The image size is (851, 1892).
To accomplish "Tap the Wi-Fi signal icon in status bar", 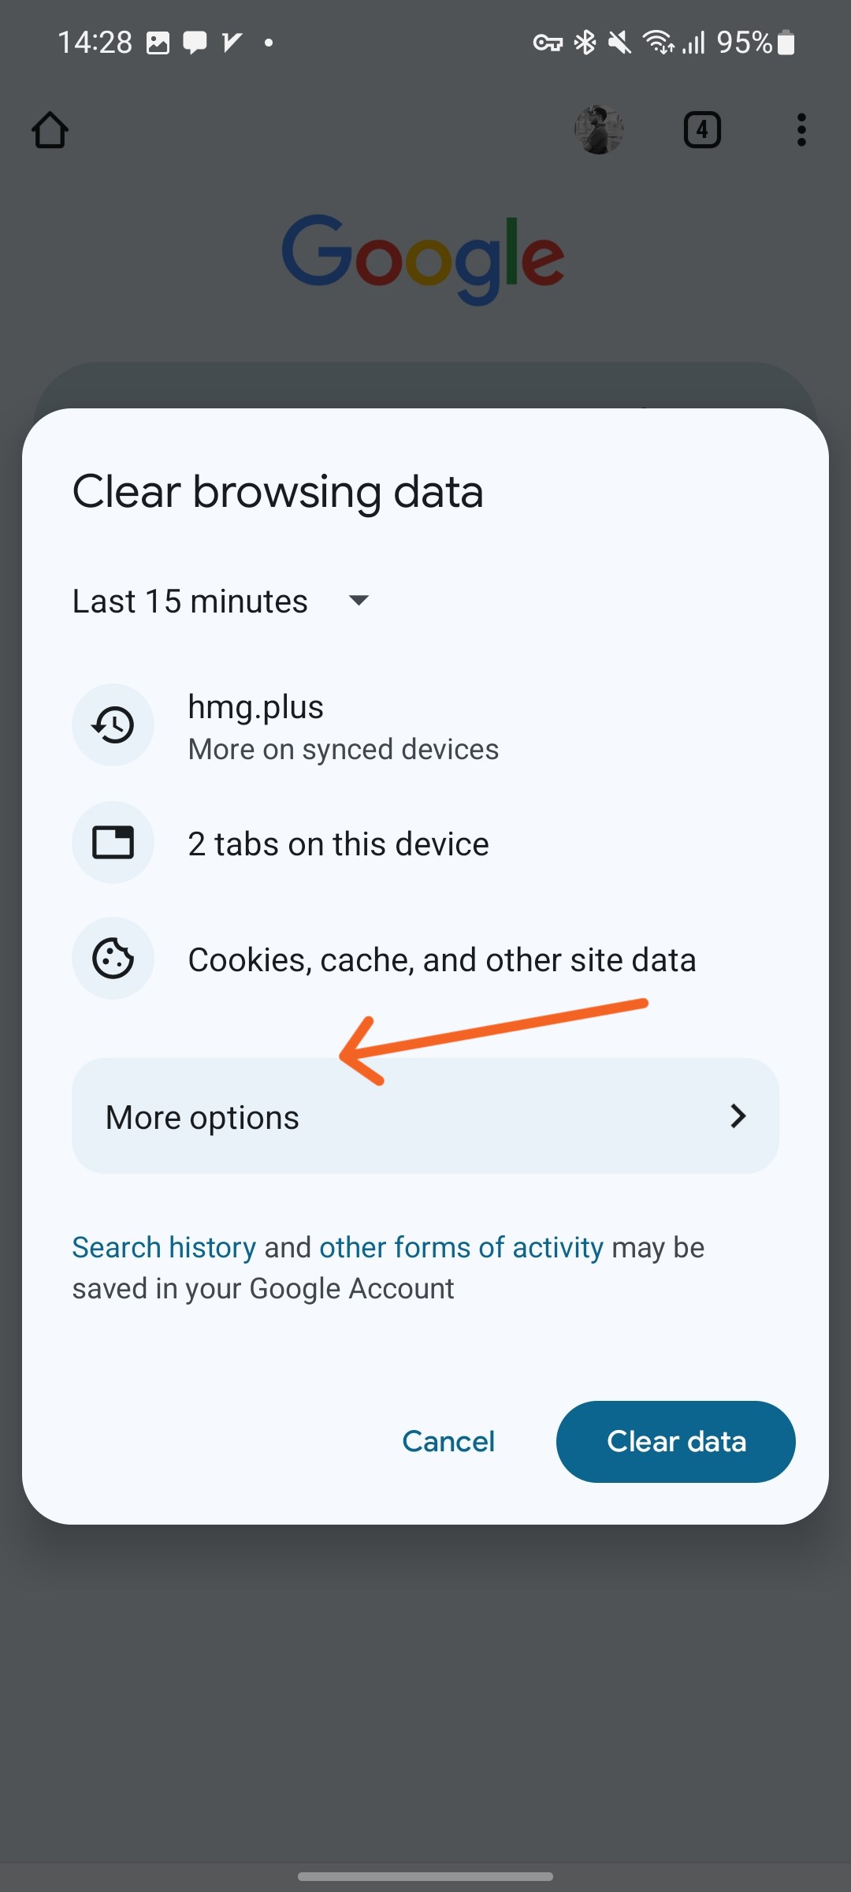I will [658, 43].
